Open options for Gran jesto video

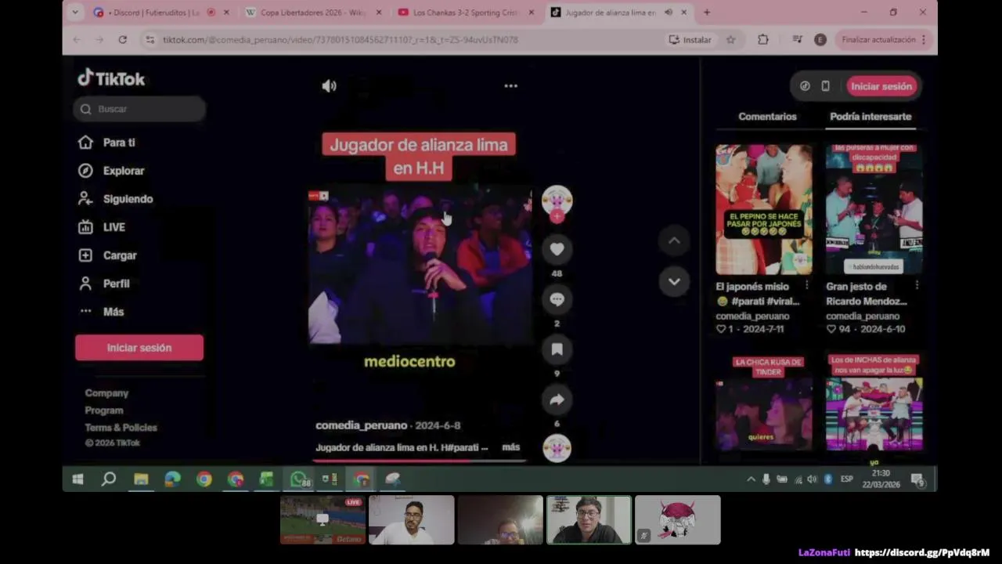(917, 285)
